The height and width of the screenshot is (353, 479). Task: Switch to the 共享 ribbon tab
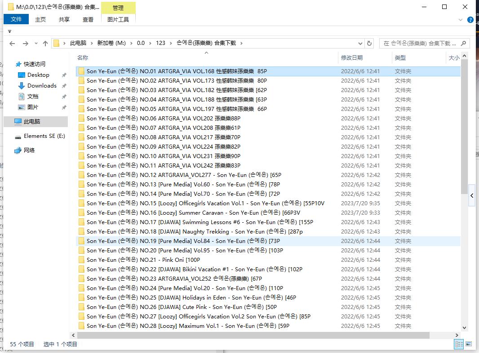click(64, 20)
